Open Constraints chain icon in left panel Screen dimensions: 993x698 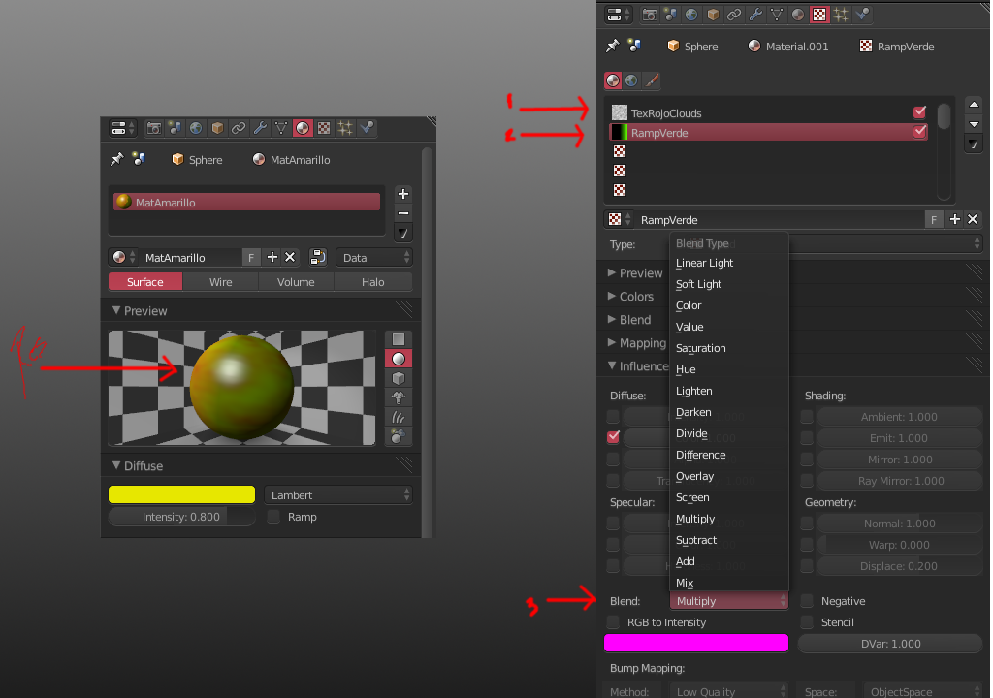(x=239, y=128)
